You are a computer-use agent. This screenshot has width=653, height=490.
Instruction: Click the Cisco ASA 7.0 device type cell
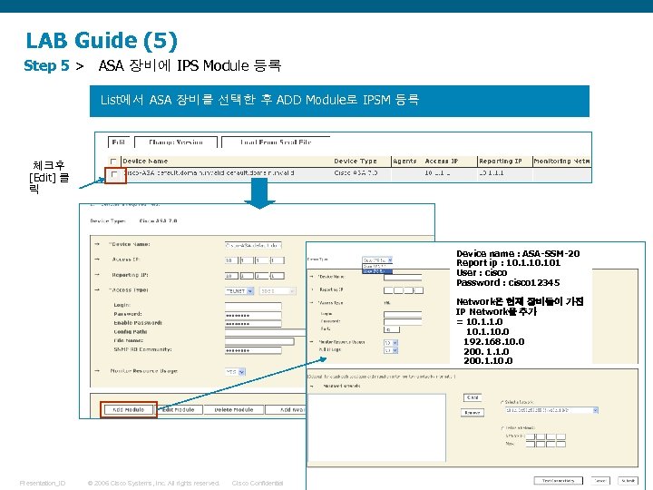pos(356,173)
